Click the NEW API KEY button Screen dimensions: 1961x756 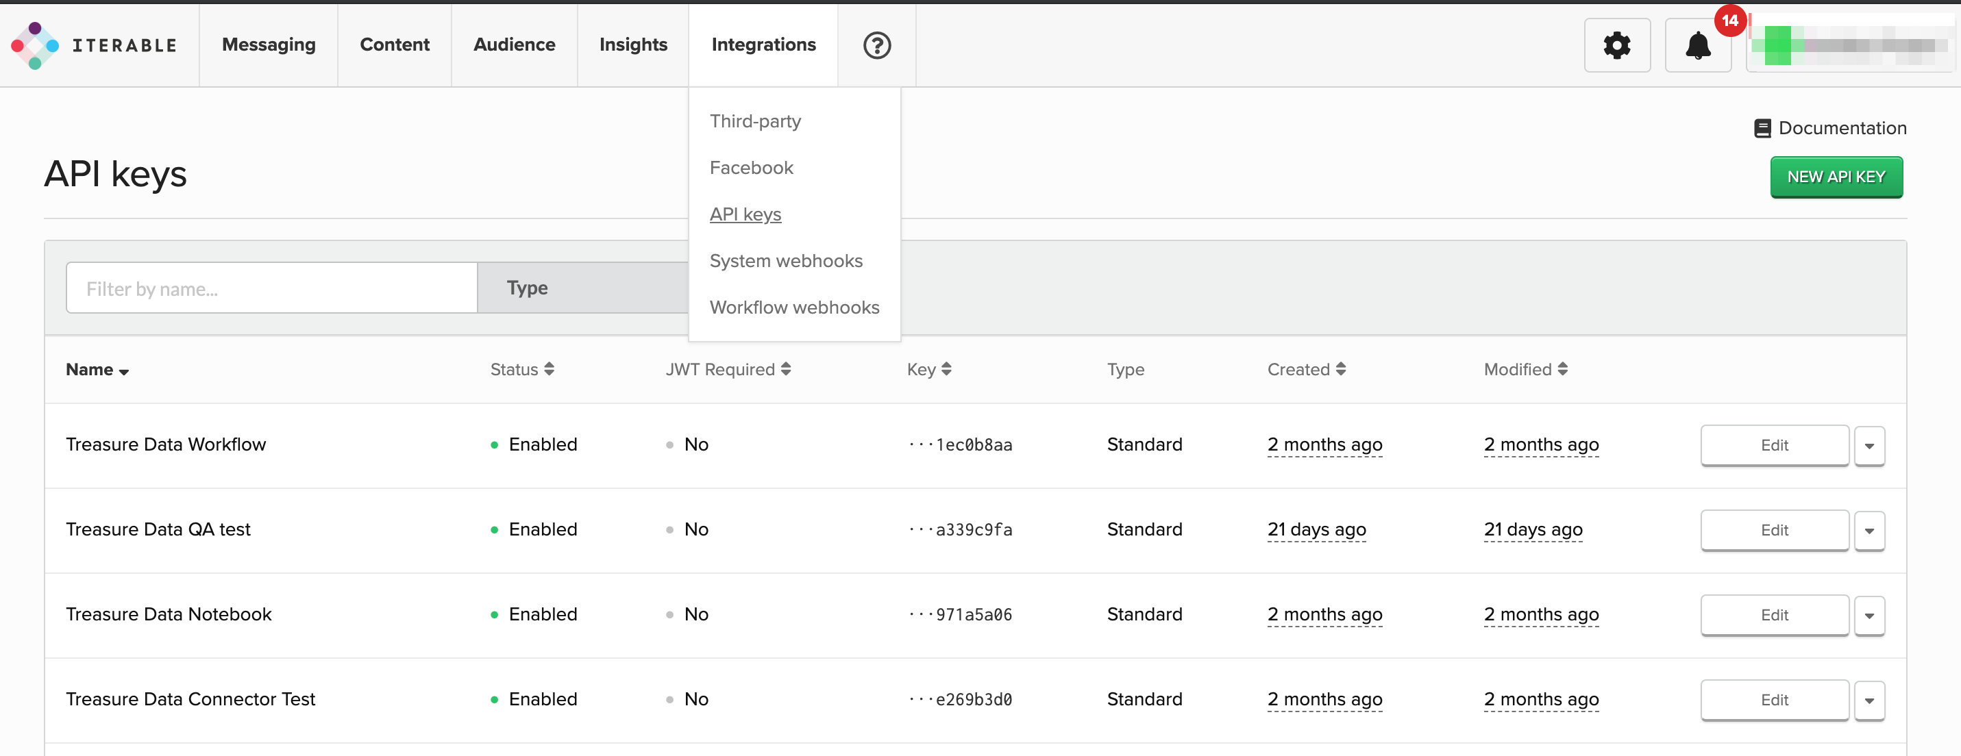(x=1836, y=177)
